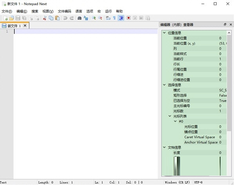Click the Open file folder icon
The image size is (234, 185).
(12, 18)
